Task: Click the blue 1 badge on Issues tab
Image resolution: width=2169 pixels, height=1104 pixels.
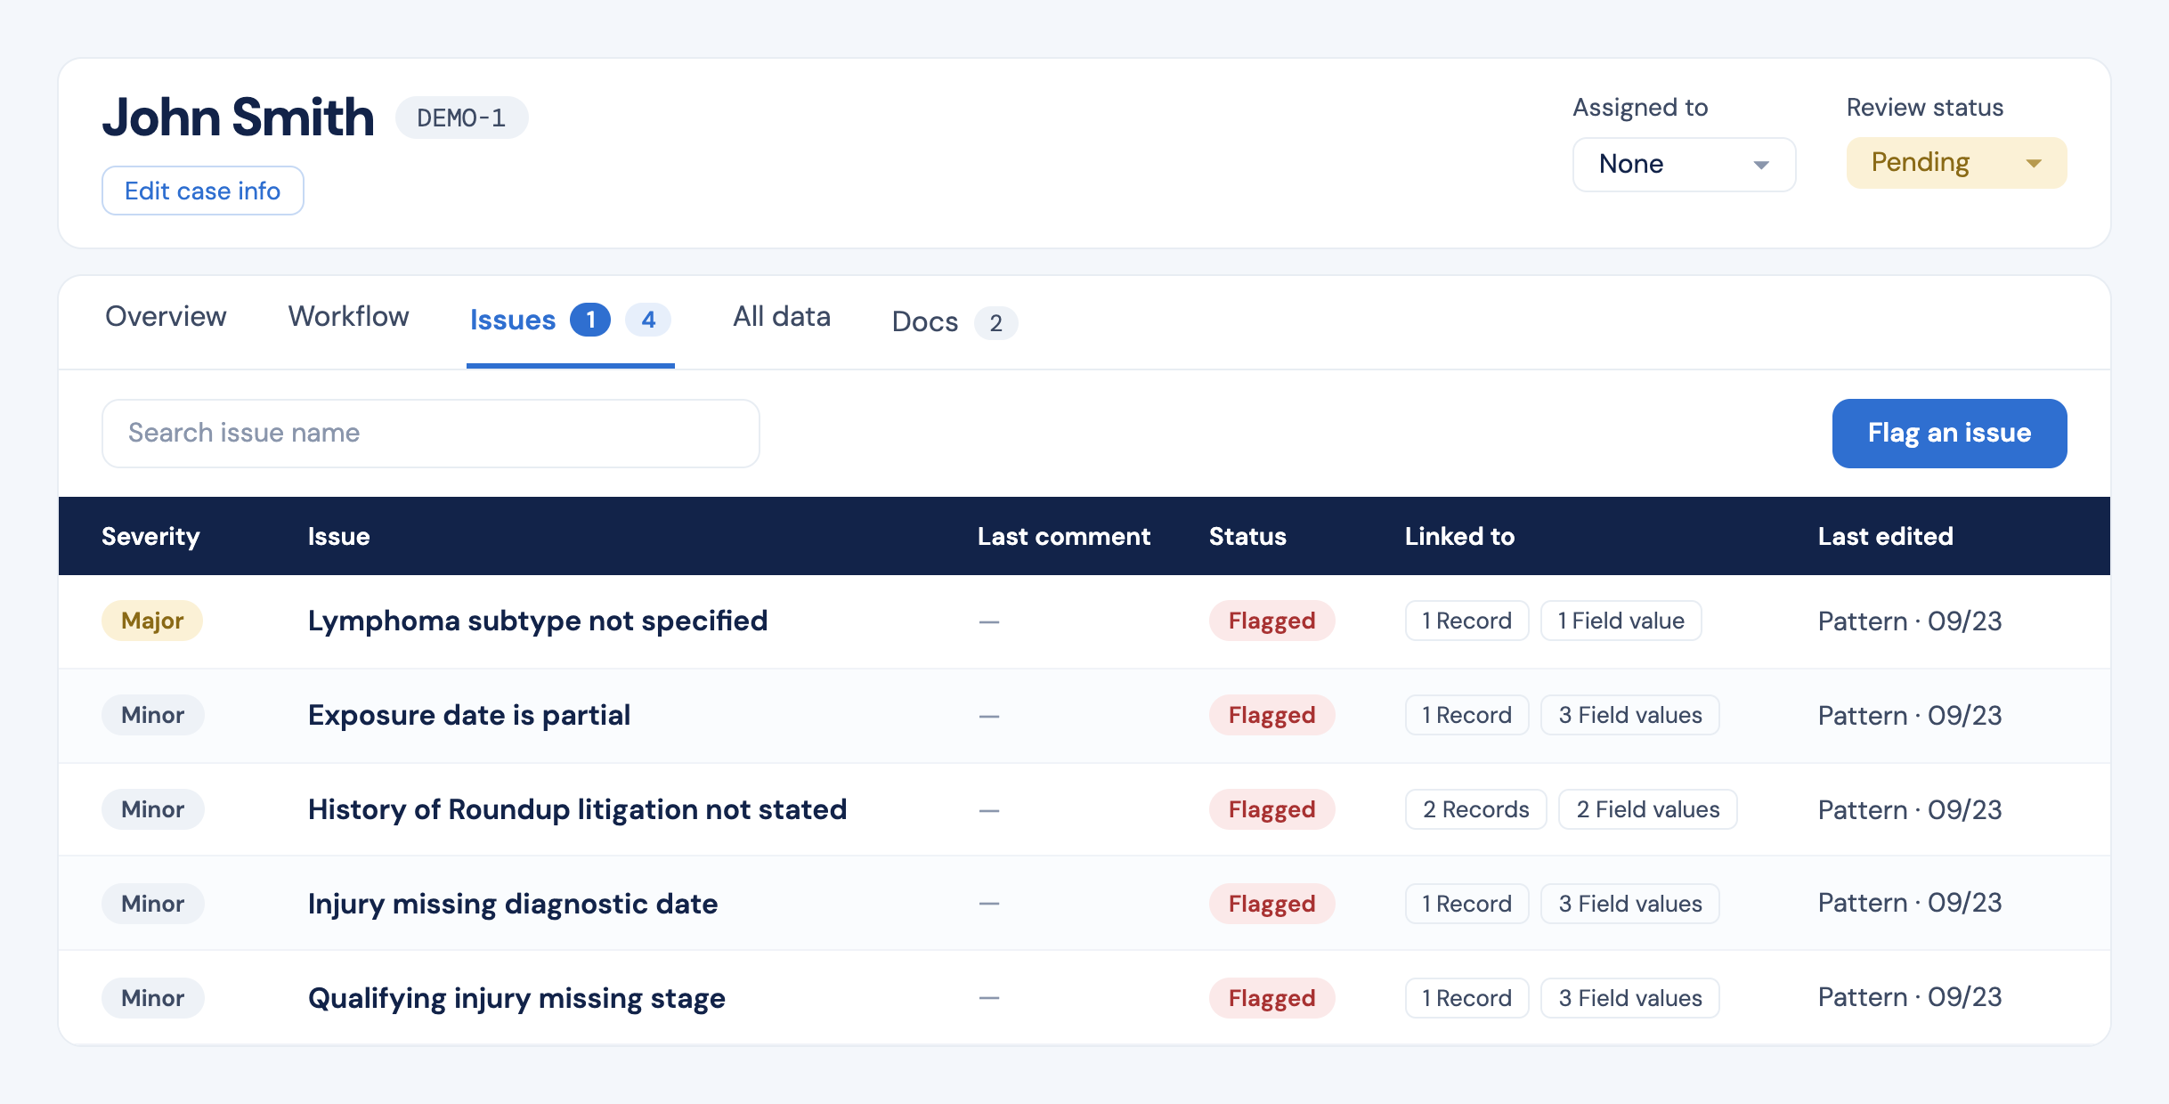Action: [x=590, y=320]
